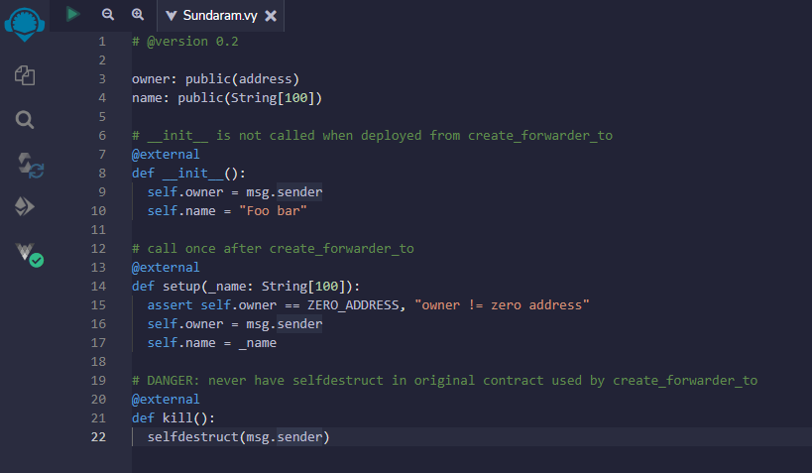Open the Deploy & Run Transactions panel
Image resolution: width=812 pixels, height=473 pixels.
[26, 206]
